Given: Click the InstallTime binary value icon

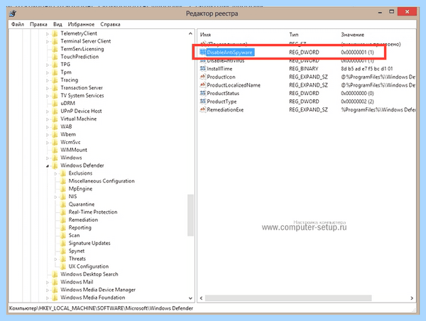Looking at the screenshot, I should pyautogui.click(x=202, y=68).
